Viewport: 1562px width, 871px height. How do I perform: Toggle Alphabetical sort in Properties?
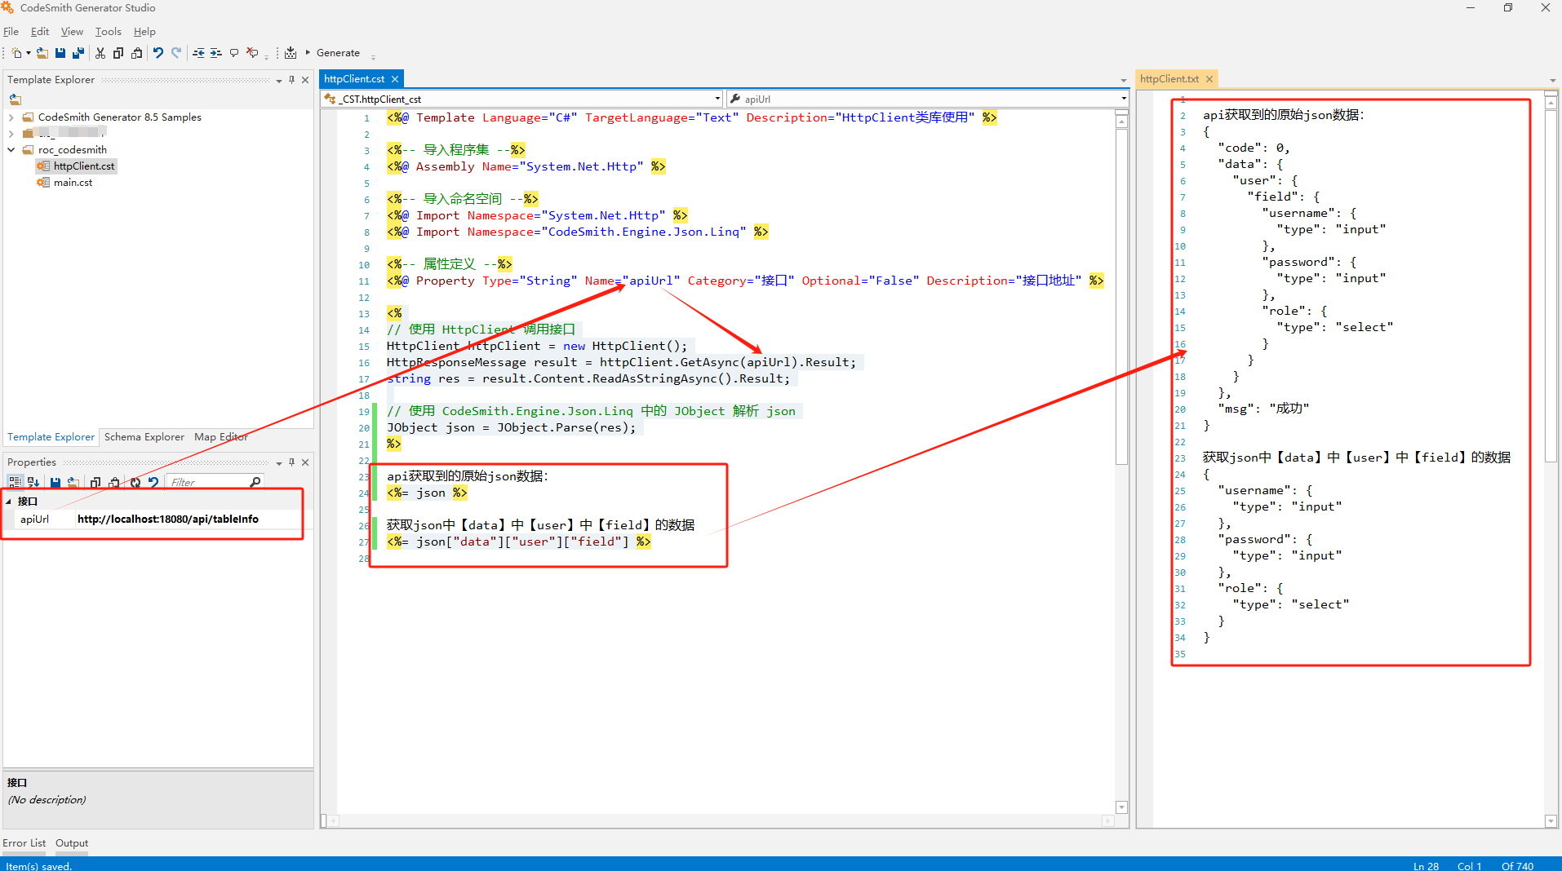(33, 482)
